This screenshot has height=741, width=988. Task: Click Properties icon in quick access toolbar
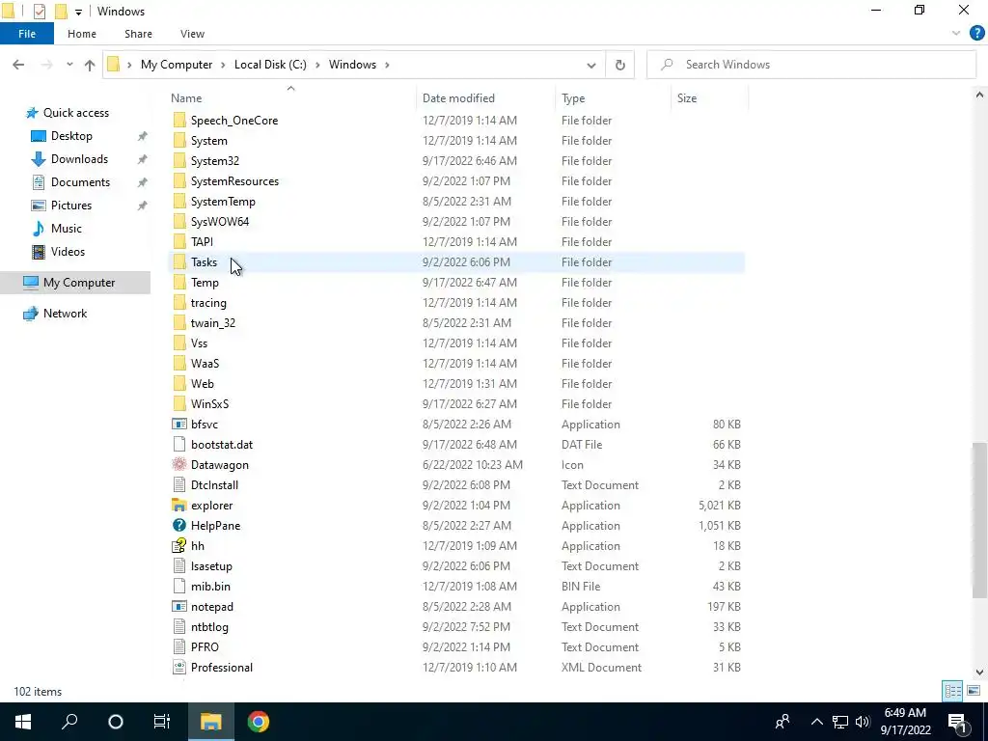(x=39, y=12)
